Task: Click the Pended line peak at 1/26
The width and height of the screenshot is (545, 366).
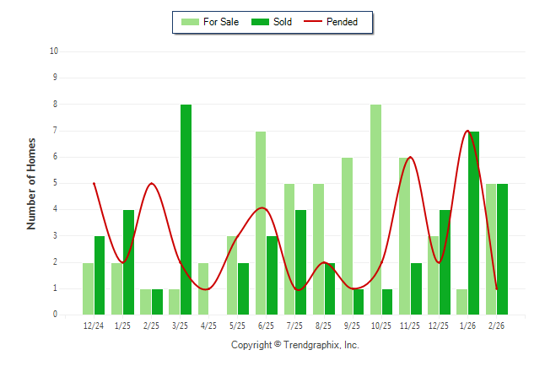Action: [x=467, y=131]
